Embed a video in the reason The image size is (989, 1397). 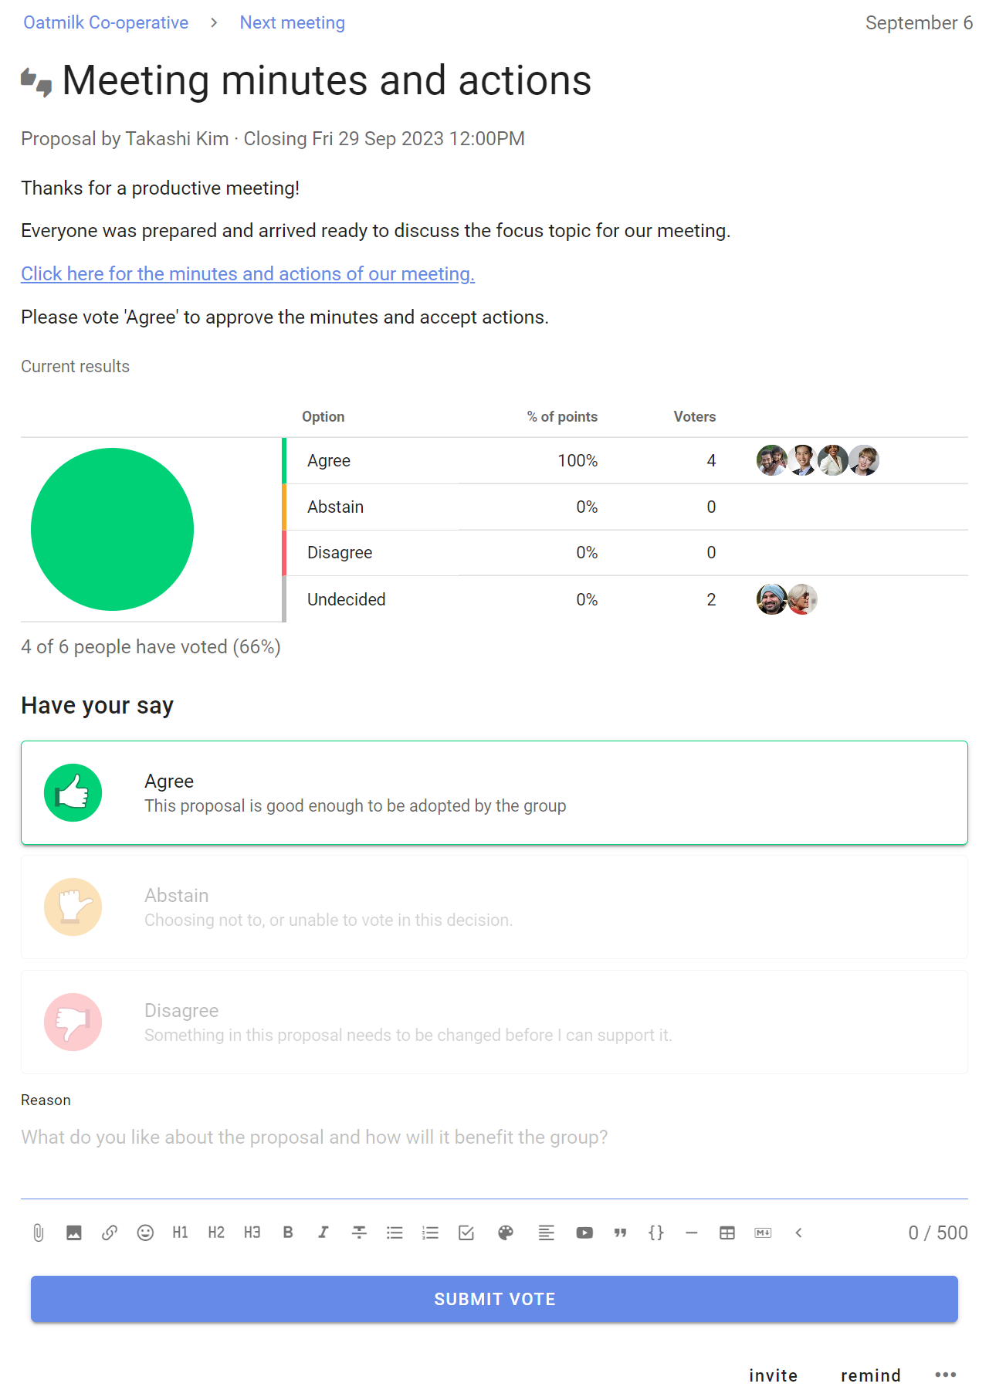(x=584, y=1233)
